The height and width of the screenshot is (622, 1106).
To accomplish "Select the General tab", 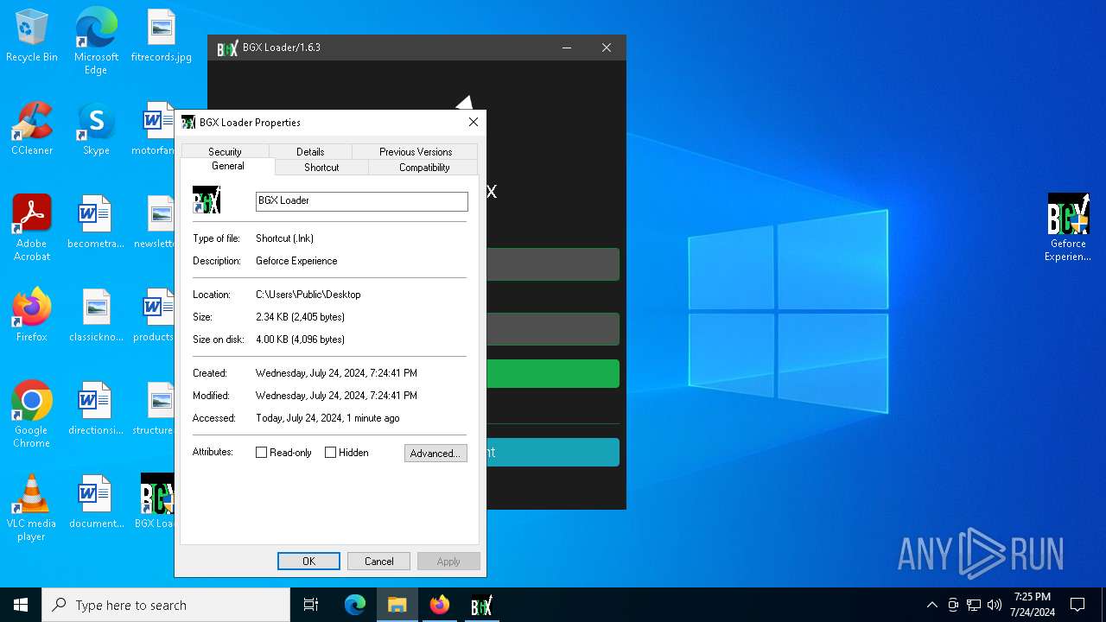I will pos(228,166).
